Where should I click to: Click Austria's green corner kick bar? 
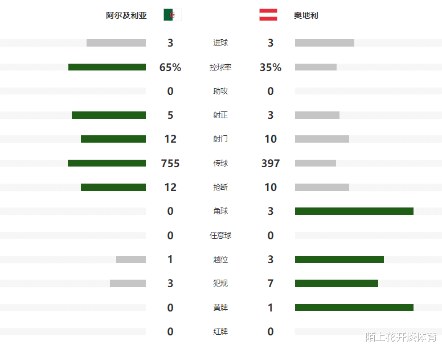[x=354, y=211]
